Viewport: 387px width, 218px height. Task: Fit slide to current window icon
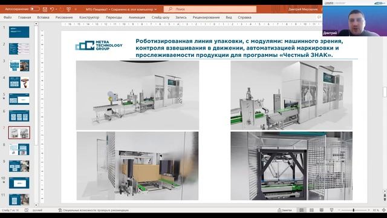(x=384, y=210)
